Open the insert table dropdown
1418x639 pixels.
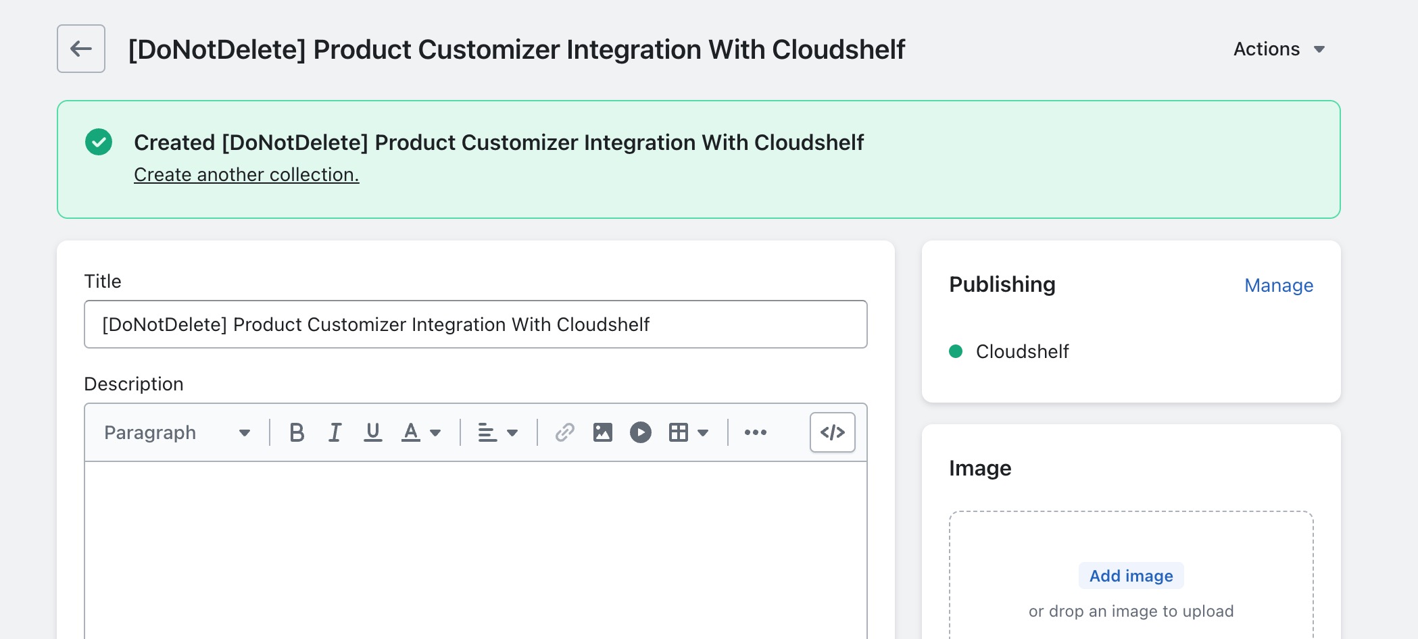689,432
